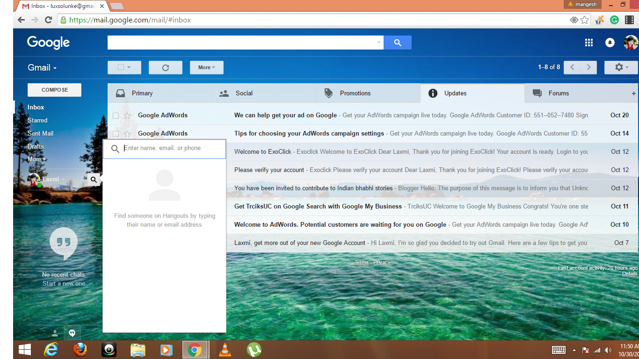The image size is (639, 359).
Task: Open the More actions dropdown
Action: click(207, 67)
